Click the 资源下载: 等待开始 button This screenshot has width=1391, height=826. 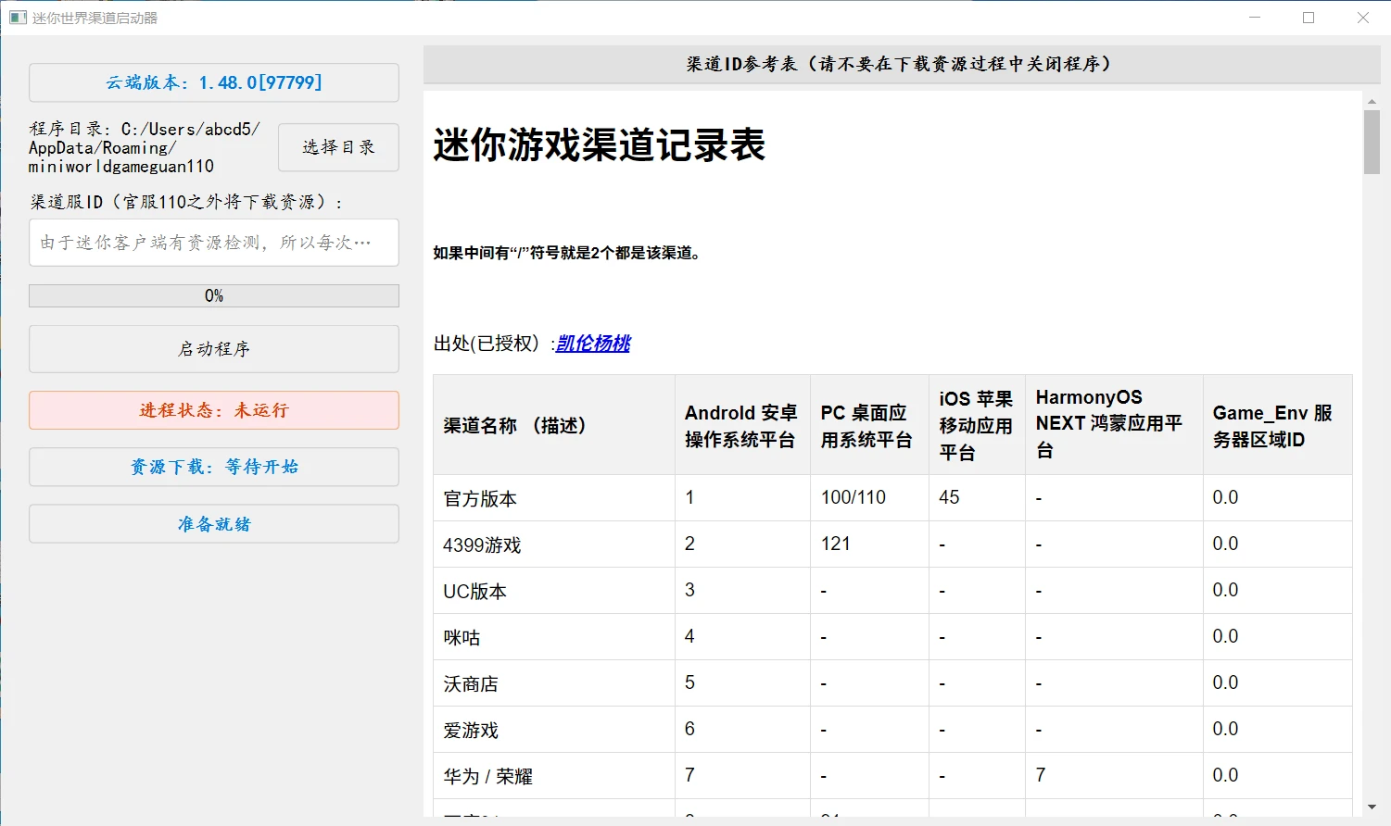214,467
